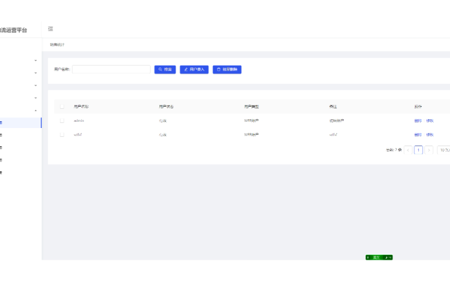Expand the first sidebar menu group arrow
Image resolution: width=450 pixels, height=281 pixels.
36,61
